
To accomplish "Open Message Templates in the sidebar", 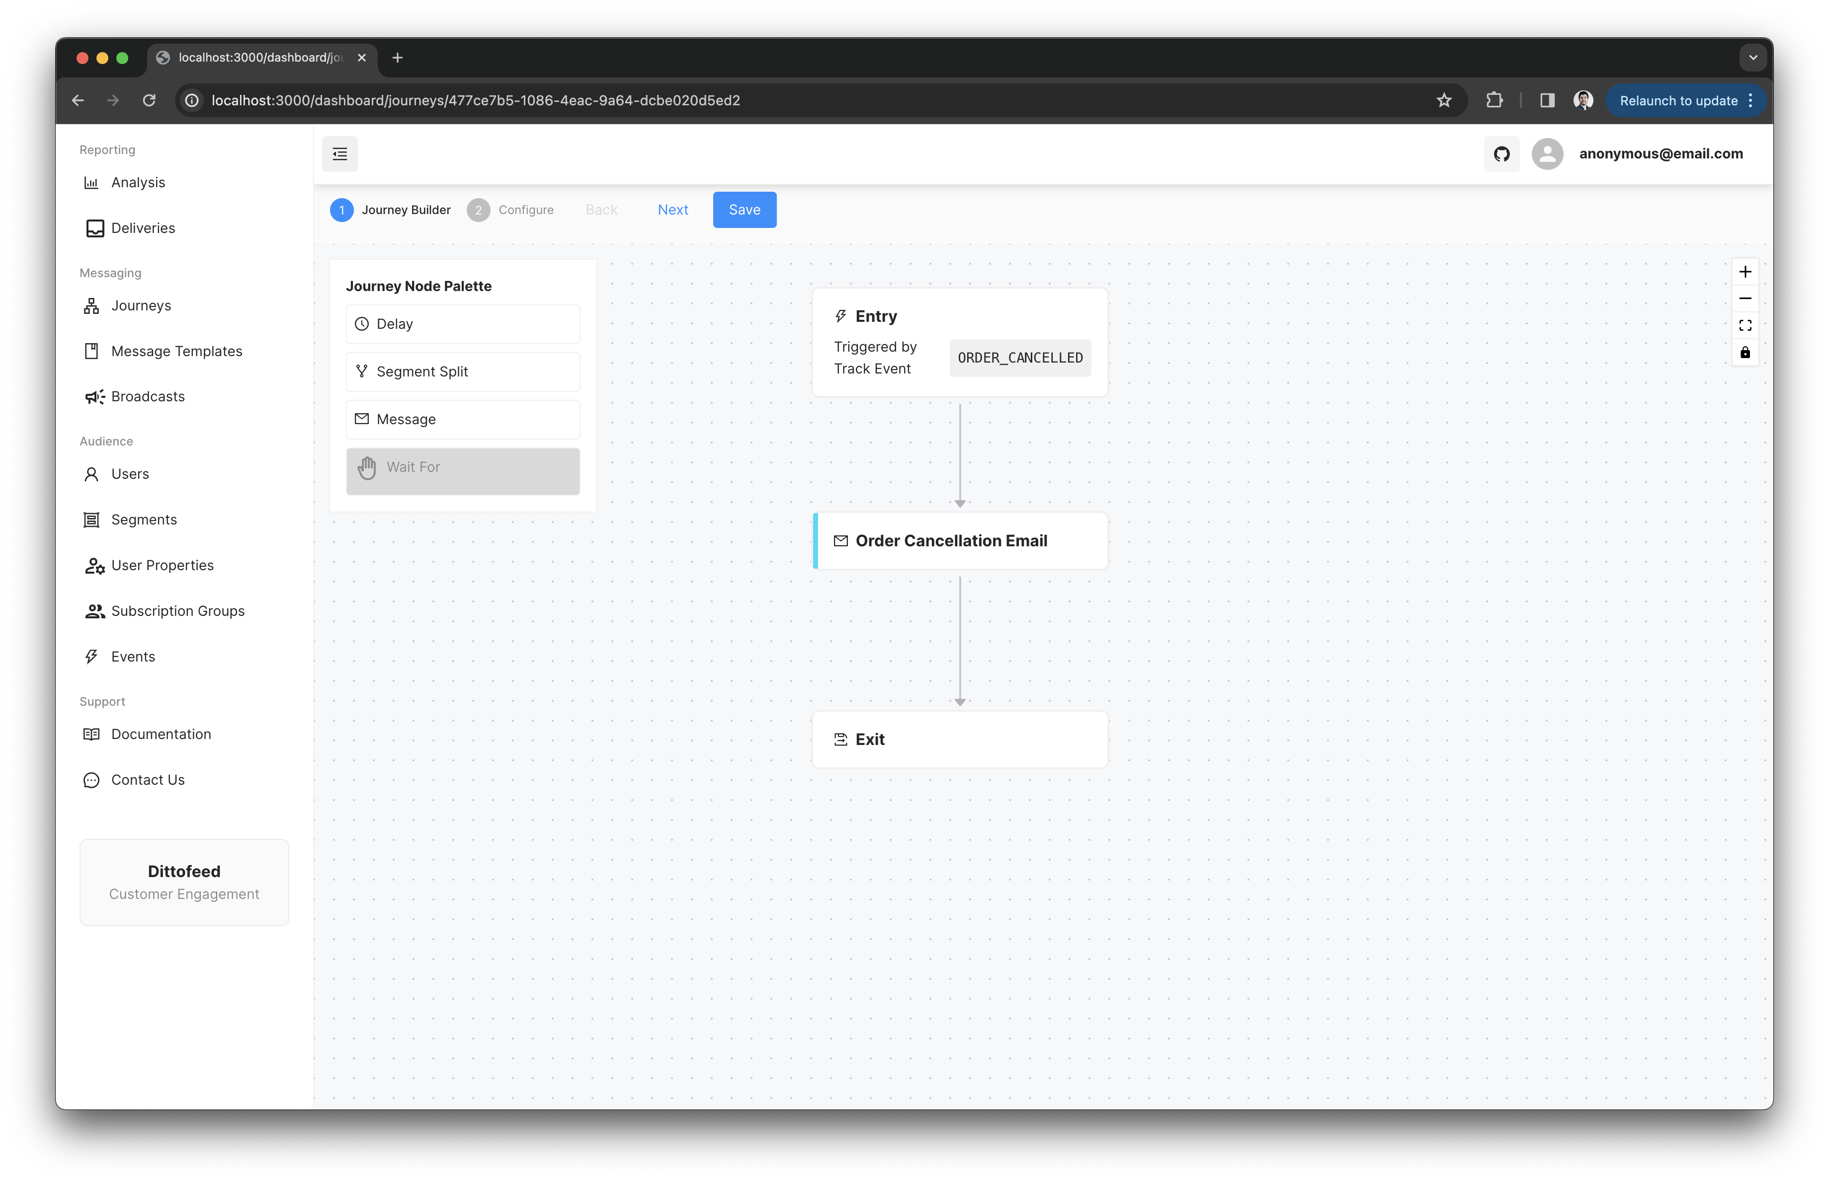I will click(176, 351).
